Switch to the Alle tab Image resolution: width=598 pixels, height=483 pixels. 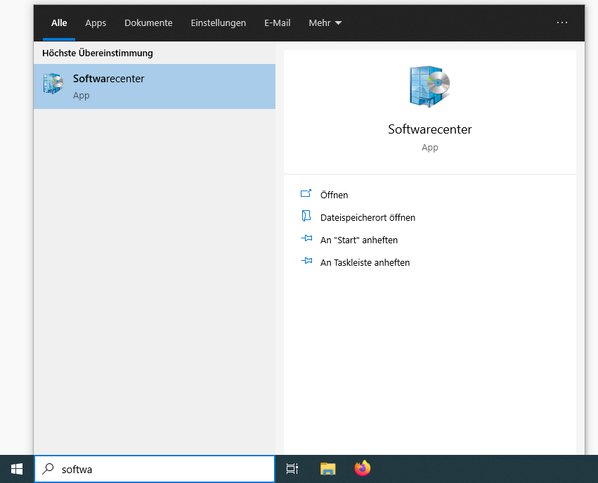(59, 22)
